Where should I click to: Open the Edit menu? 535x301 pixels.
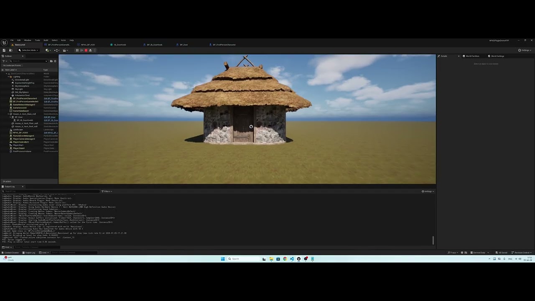pyautogui.click(x=19, y=40)
